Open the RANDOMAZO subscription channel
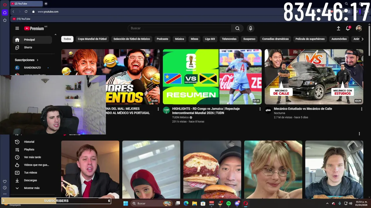 click(32, 68)
